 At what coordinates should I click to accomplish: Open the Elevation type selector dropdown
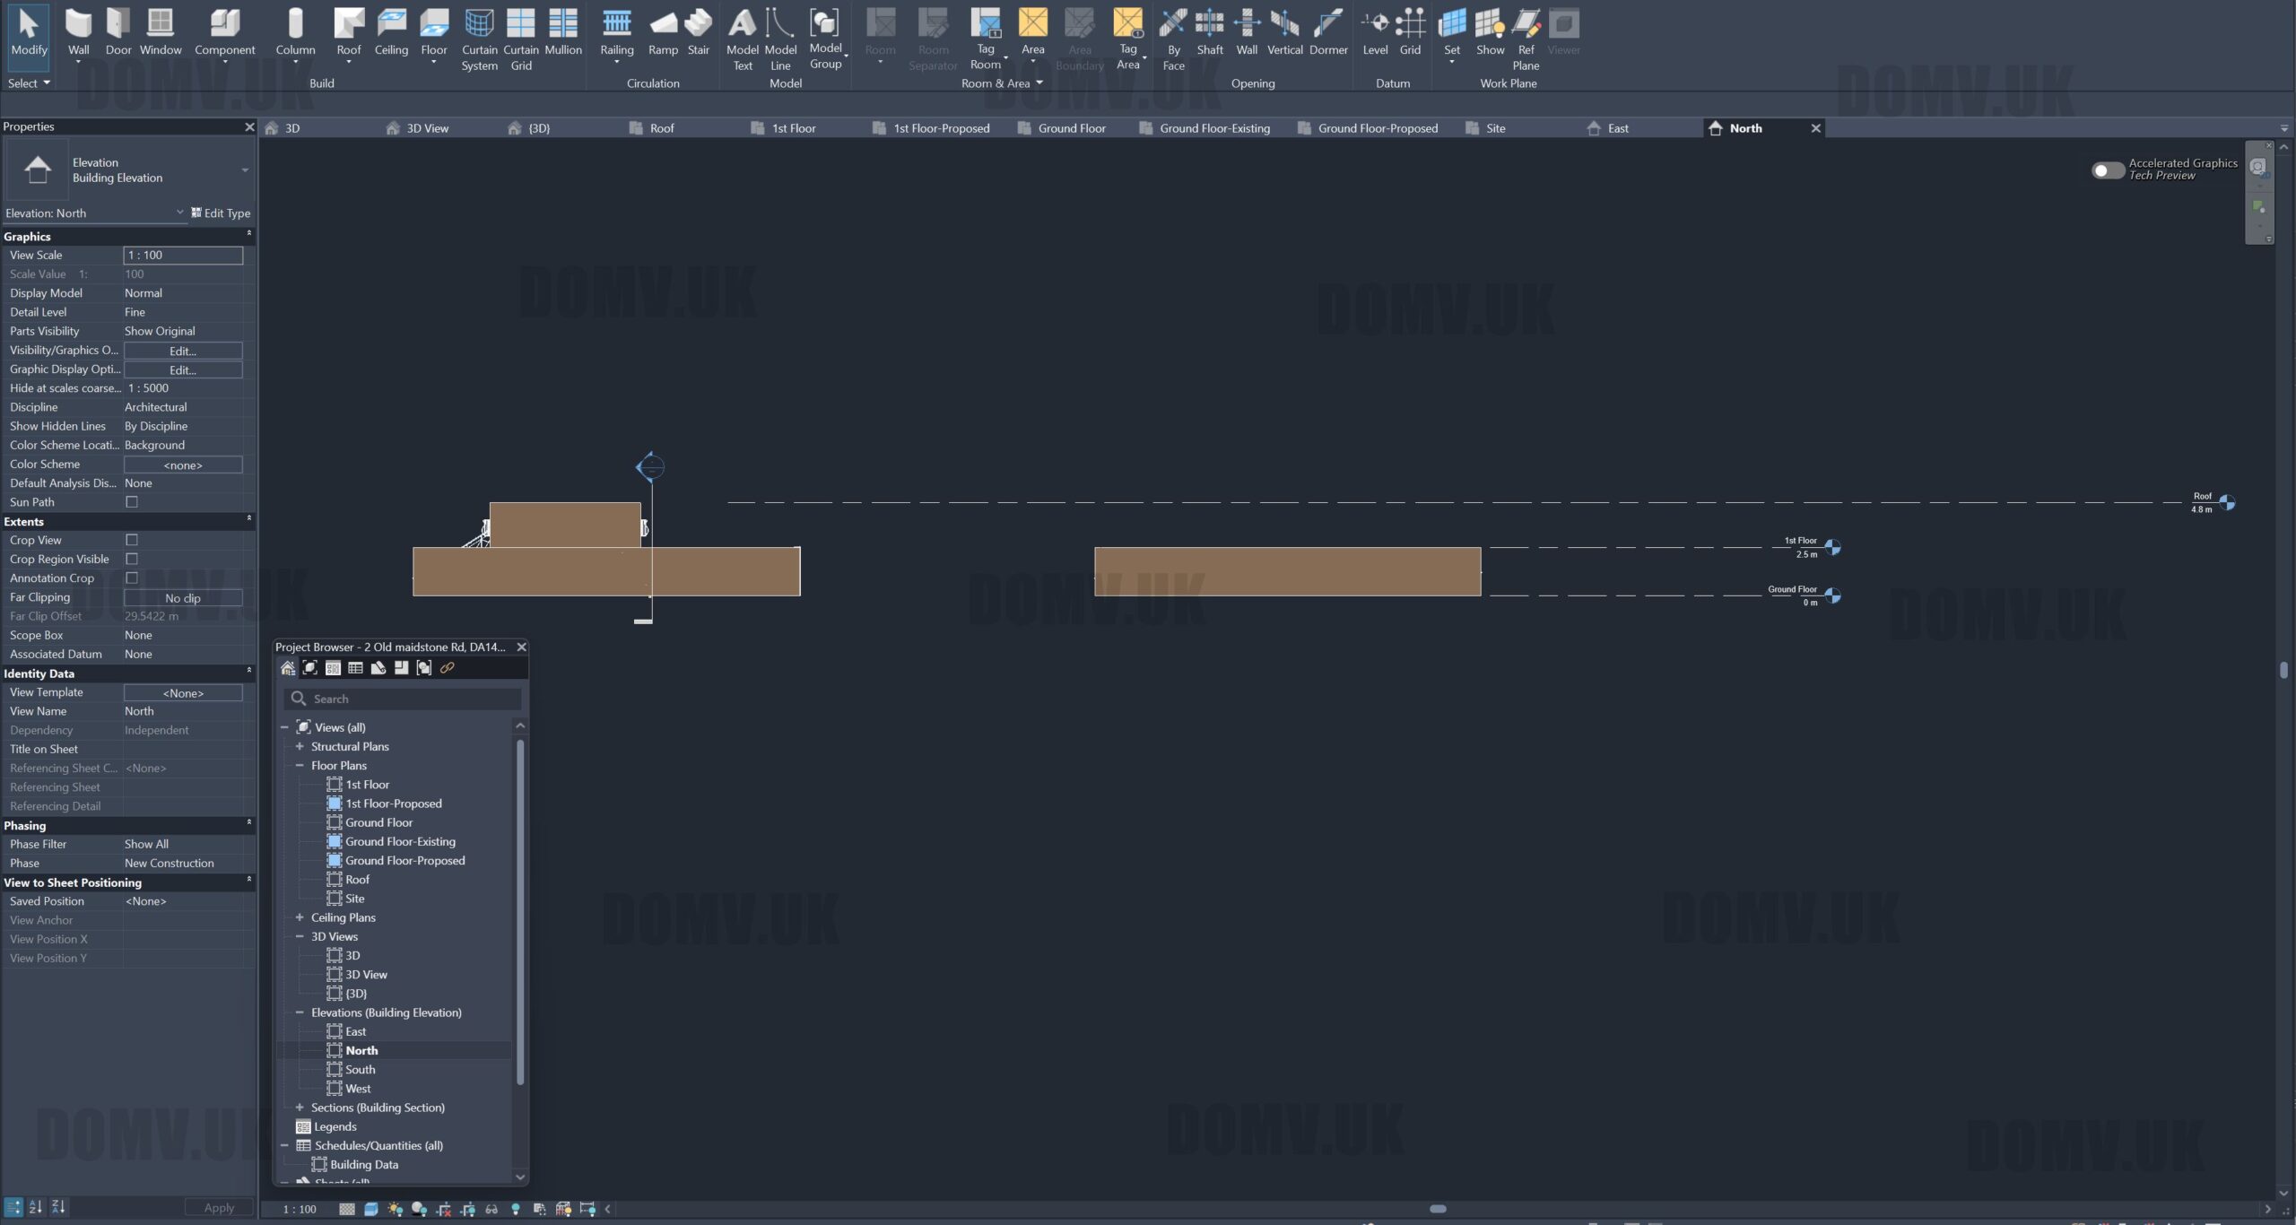(x=245, y=170)
